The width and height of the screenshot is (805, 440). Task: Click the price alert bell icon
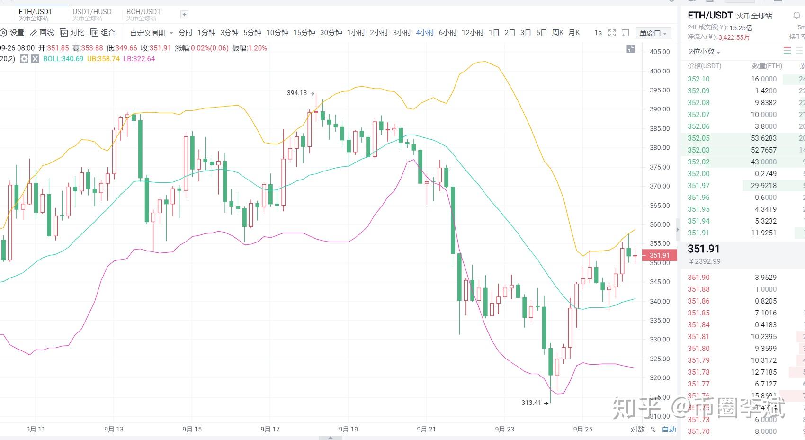click(796, 16)
